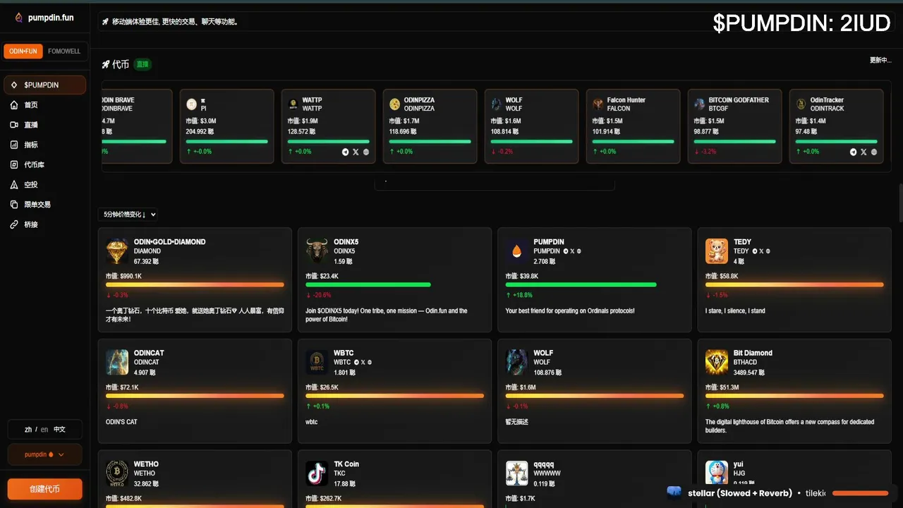
Task: Click the X icon on WBTC token card
Action: (363, 363)
